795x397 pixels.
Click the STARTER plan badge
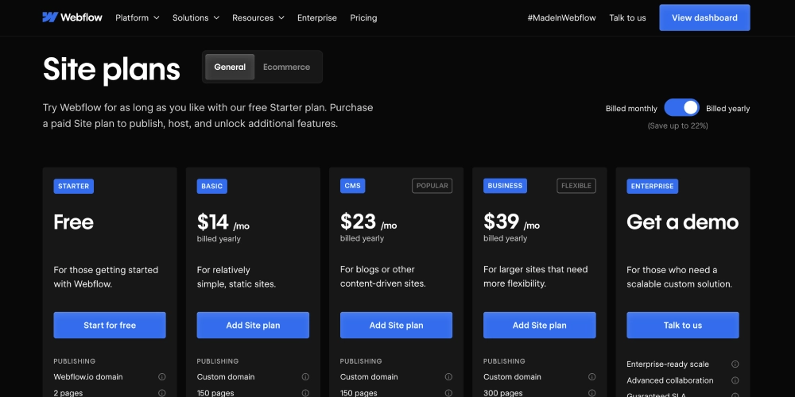pos(73,186)
